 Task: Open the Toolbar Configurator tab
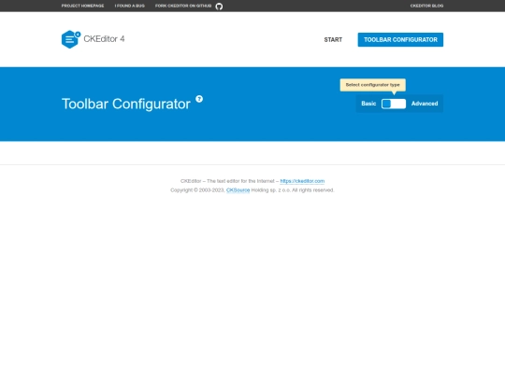point(400,39)
